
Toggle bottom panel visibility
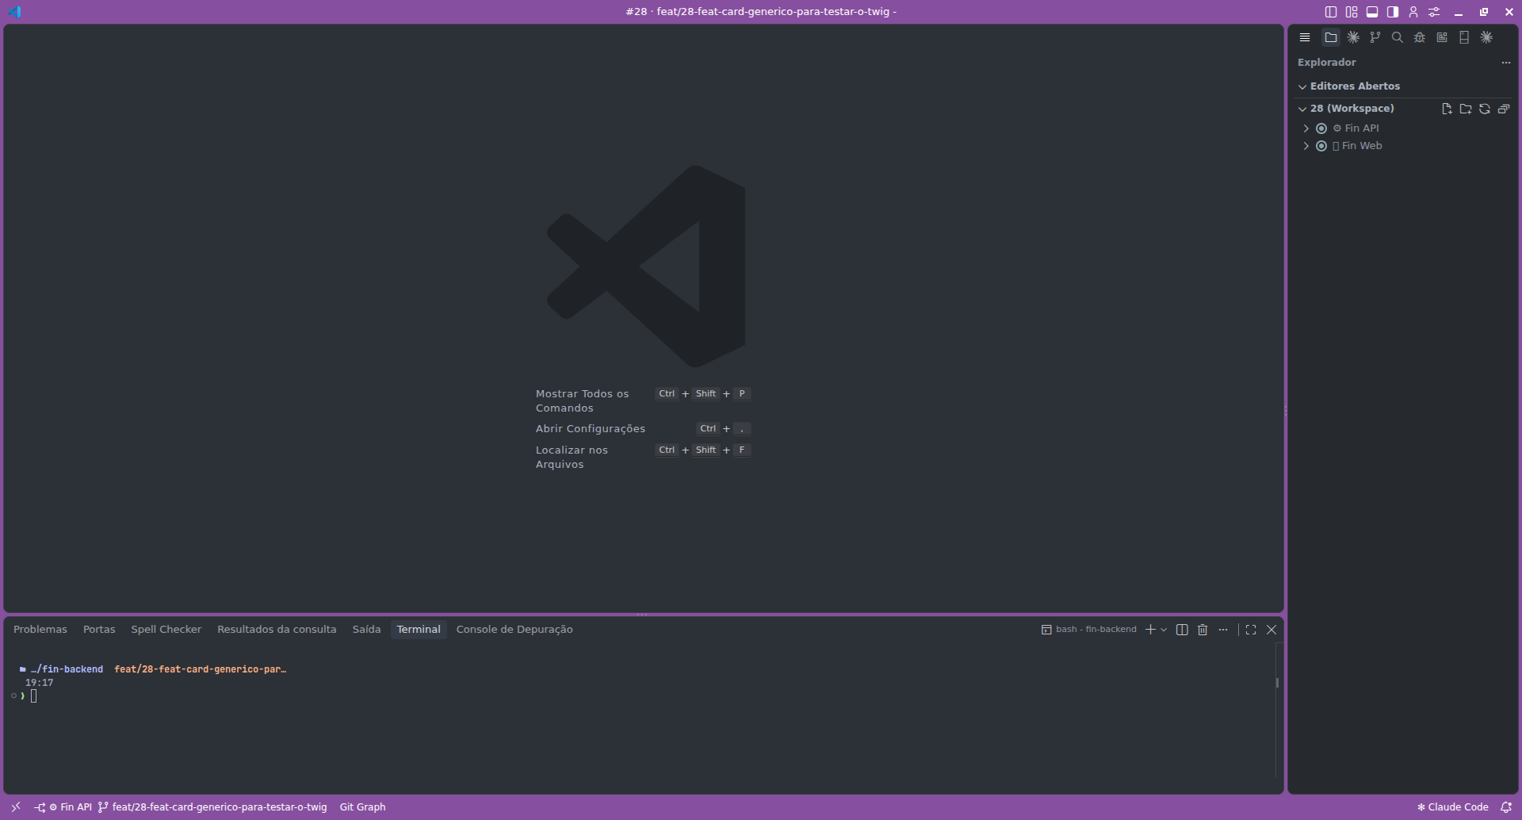tap(1372, 12)
